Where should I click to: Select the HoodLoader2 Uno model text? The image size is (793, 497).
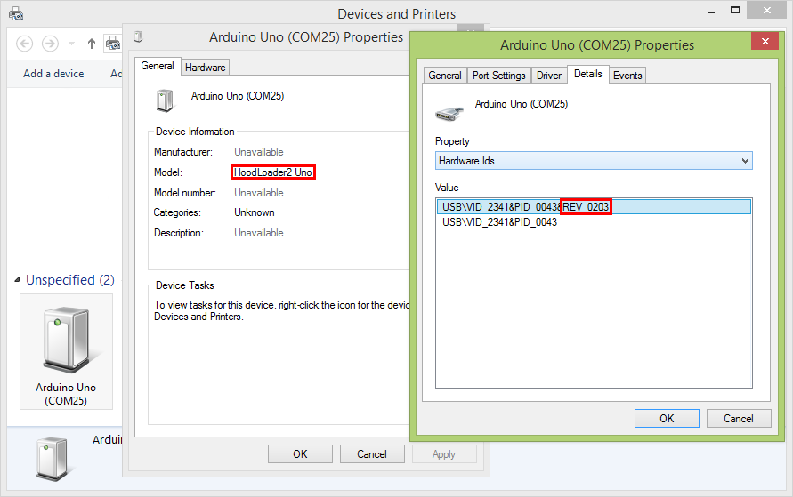[x=273, y=172]
